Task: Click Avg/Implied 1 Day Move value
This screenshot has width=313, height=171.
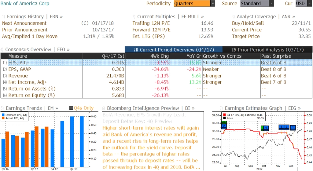Action: coord(98,36)
